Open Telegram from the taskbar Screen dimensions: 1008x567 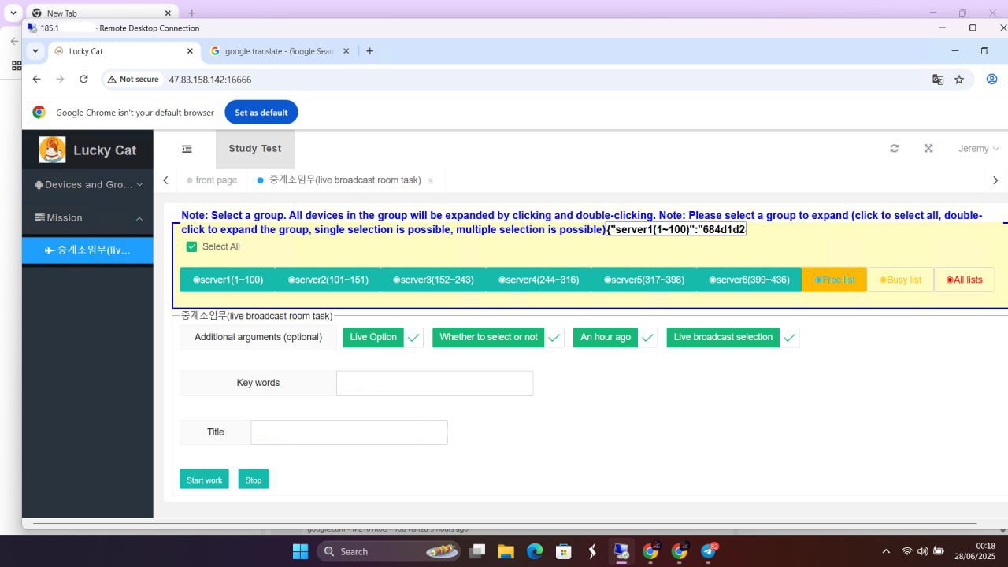708,551
